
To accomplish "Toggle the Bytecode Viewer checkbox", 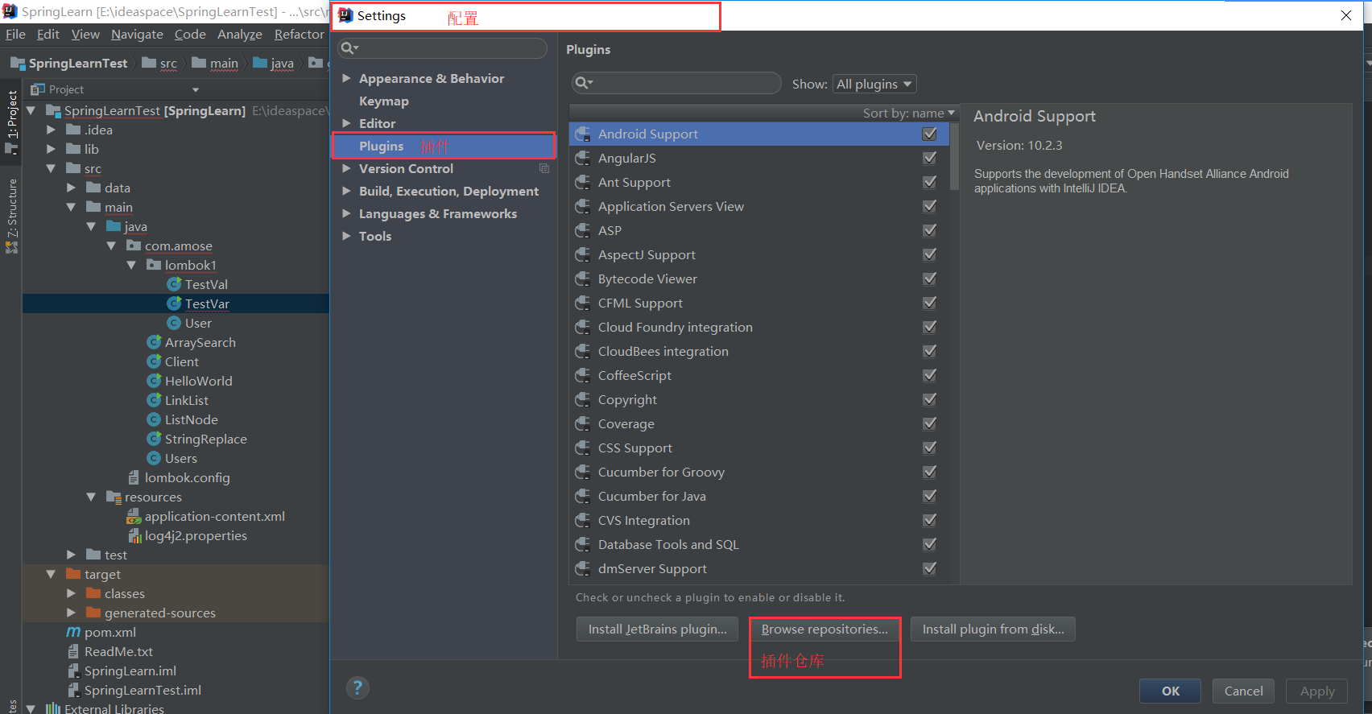I will 929,279.
